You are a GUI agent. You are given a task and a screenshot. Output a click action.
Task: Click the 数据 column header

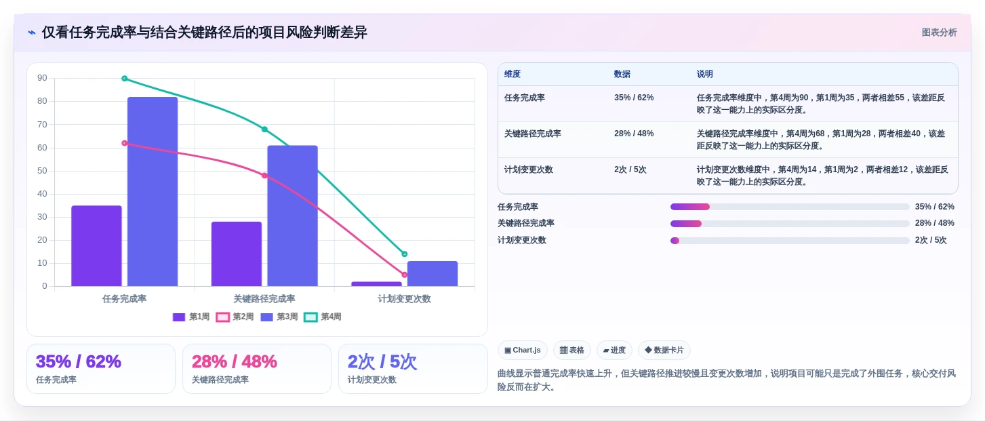coord(622,75)
